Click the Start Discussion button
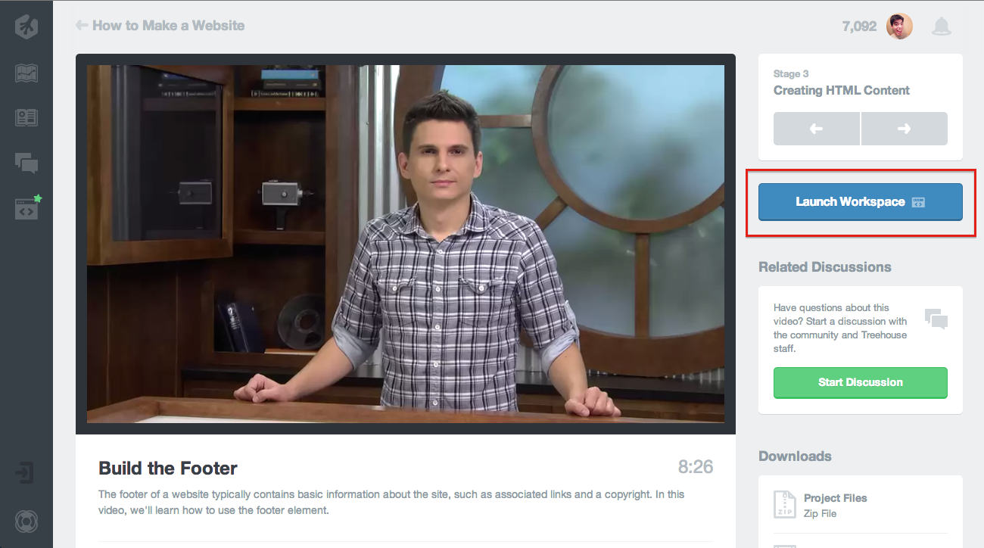The height and width of the screenshot is (548, 984). pyautogui.click(x=861, y=382)
